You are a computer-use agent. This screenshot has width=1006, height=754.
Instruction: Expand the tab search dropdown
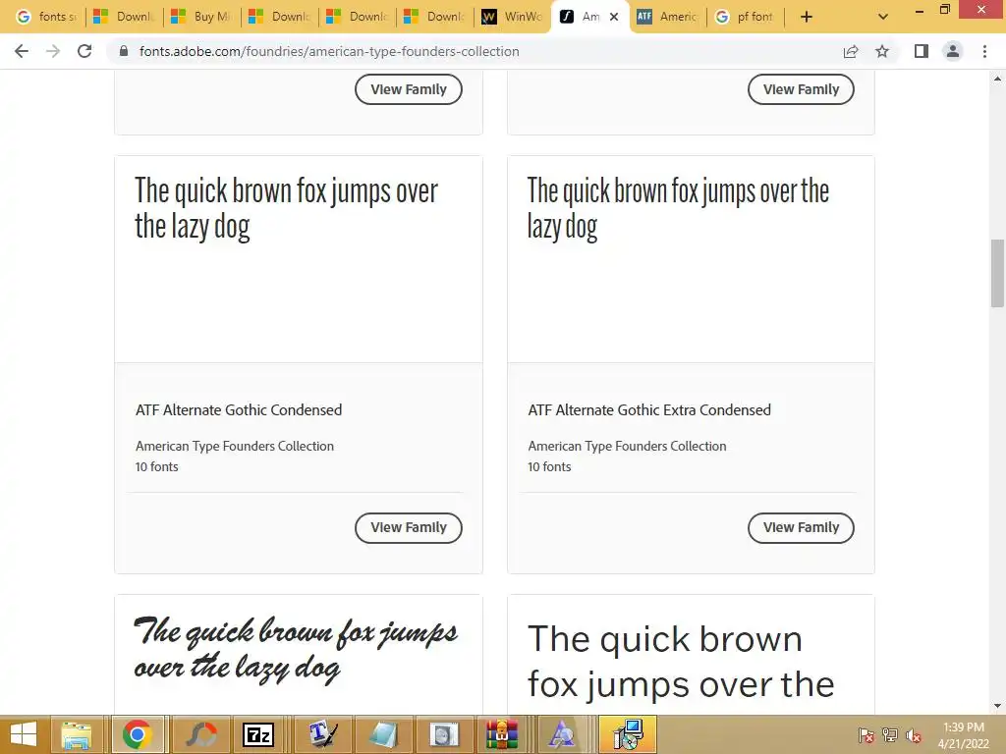pos(883,17)
